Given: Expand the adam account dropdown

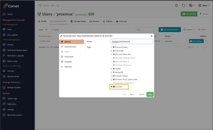Looking at the screenshot, I should click(203, 5).
